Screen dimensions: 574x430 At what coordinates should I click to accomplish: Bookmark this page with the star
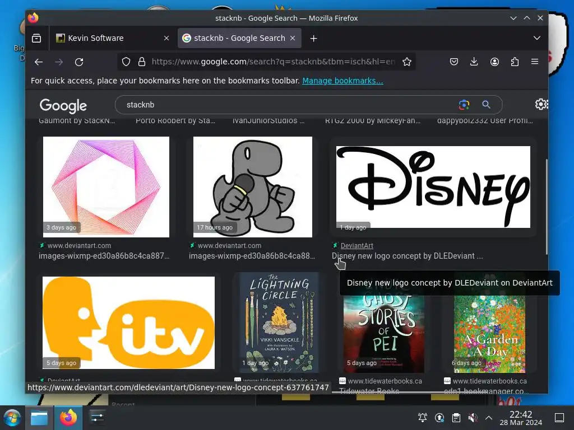[x=407, y=62]
